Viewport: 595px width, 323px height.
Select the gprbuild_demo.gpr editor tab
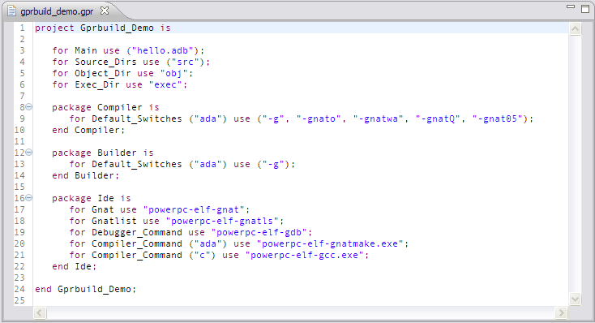pos(57,11)
